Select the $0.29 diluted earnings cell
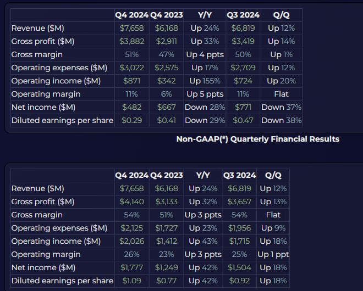This screenshot has height=291, width=363. tap(131, 120)
